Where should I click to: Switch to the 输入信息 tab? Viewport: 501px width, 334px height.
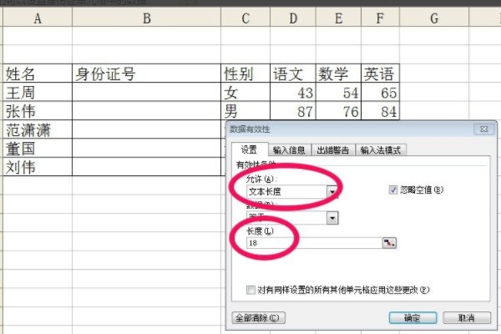[289, 150]
